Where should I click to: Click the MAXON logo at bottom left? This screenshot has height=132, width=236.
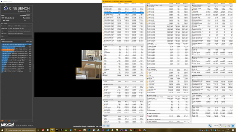[x=7, y=125]
